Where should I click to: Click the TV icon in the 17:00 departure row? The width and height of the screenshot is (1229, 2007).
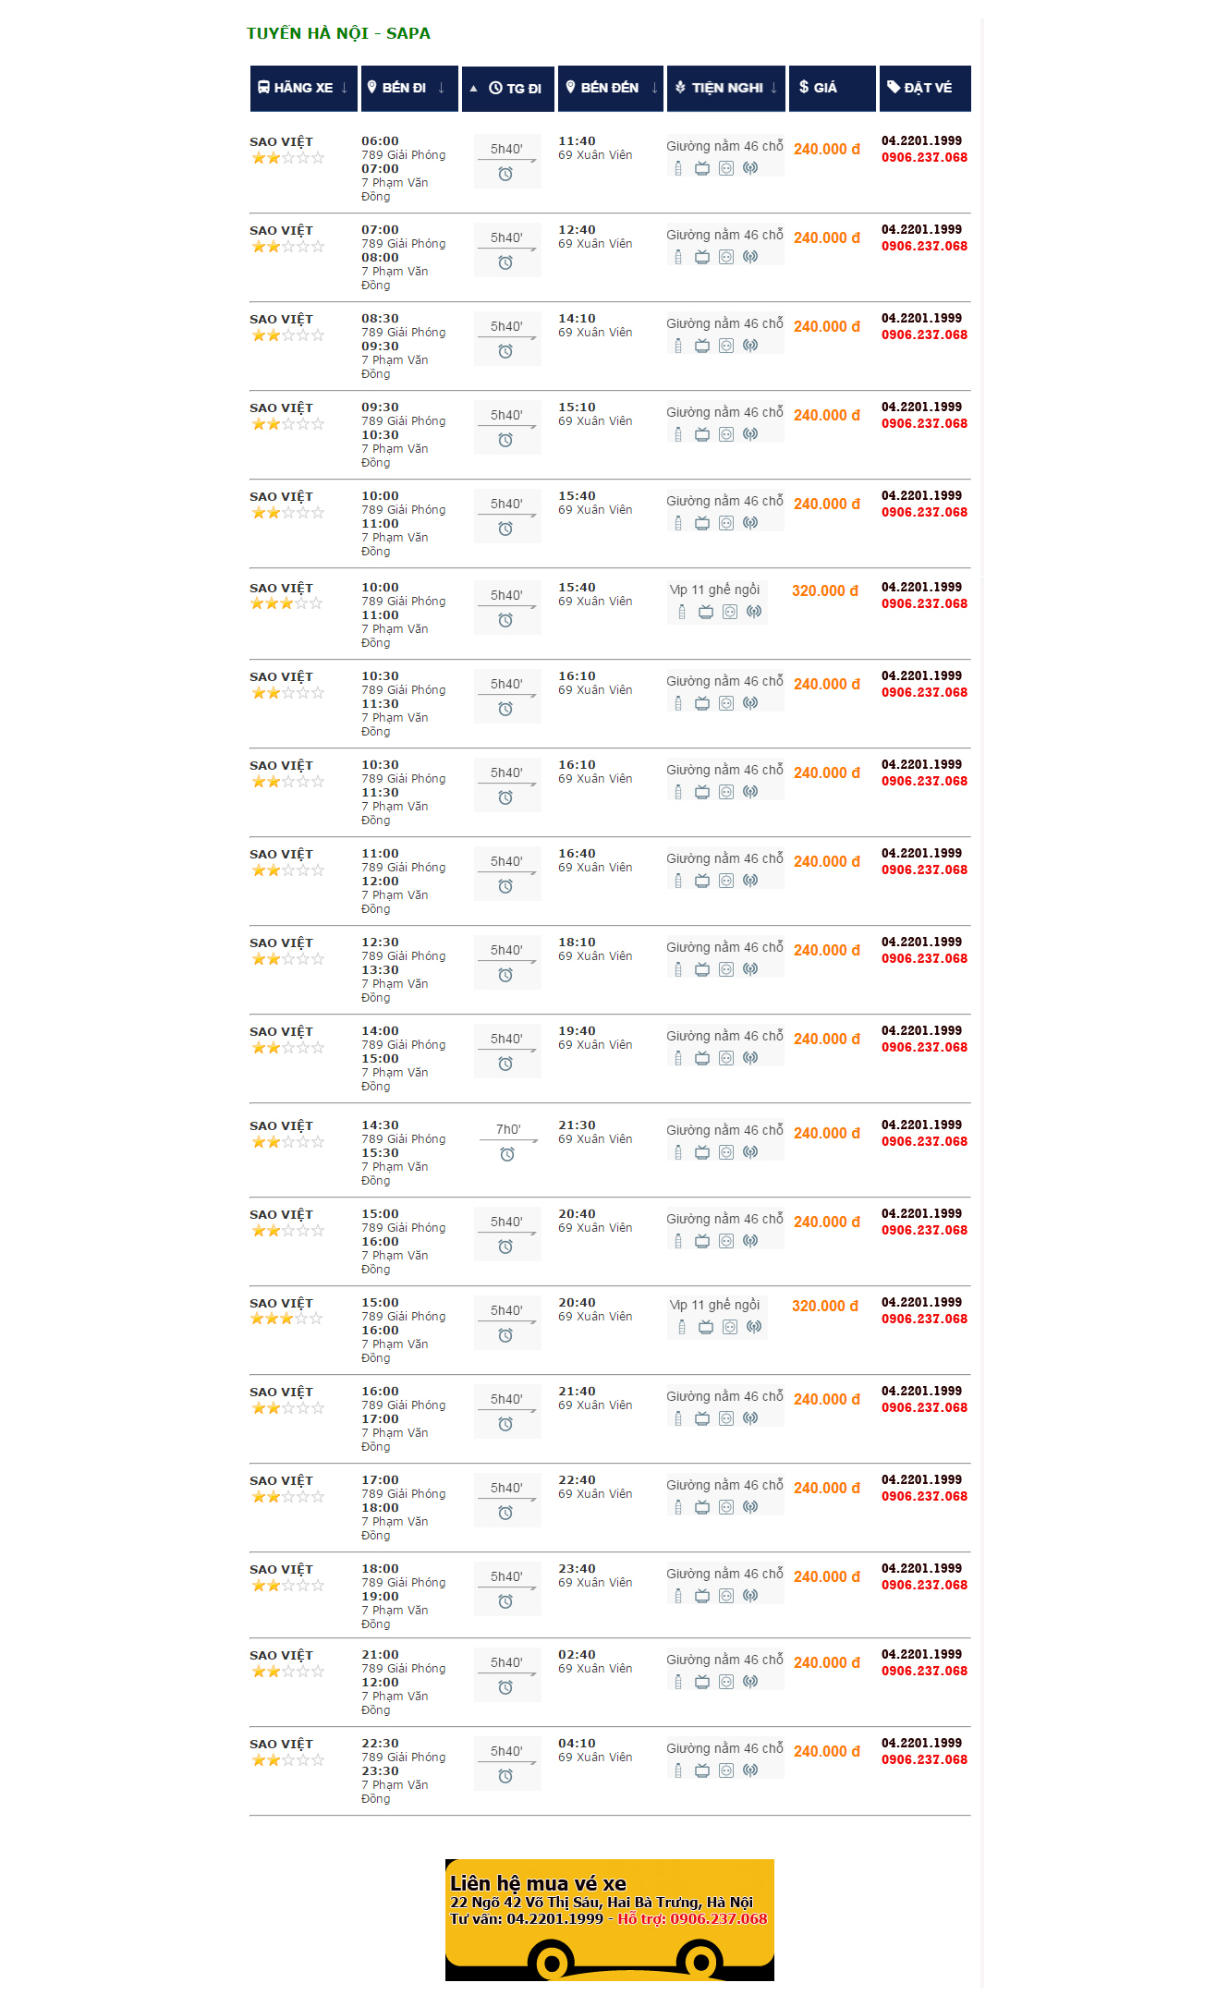coord(702,1507)
